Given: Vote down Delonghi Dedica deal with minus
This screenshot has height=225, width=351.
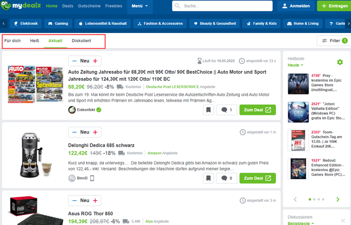Looking at the screenshot, I should [75, 132].
